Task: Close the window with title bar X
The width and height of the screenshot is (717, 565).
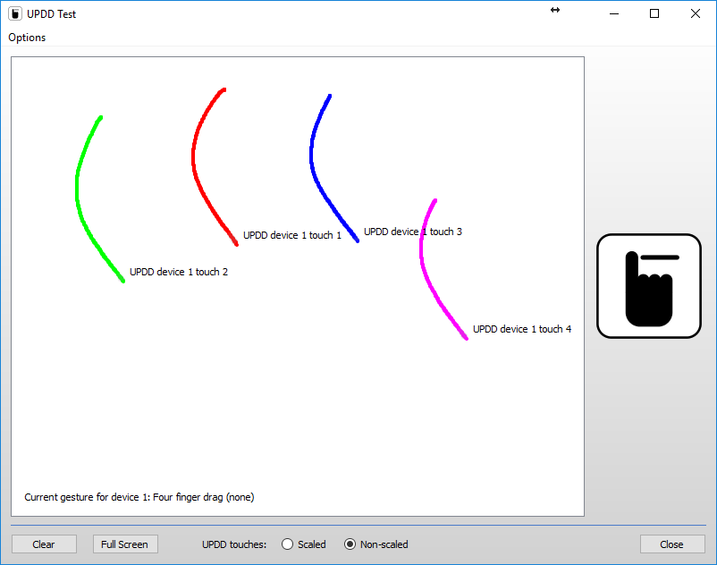Action: [x=695, y=13]
